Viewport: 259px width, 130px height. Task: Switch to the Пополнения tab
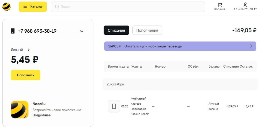tap(147, 30)
